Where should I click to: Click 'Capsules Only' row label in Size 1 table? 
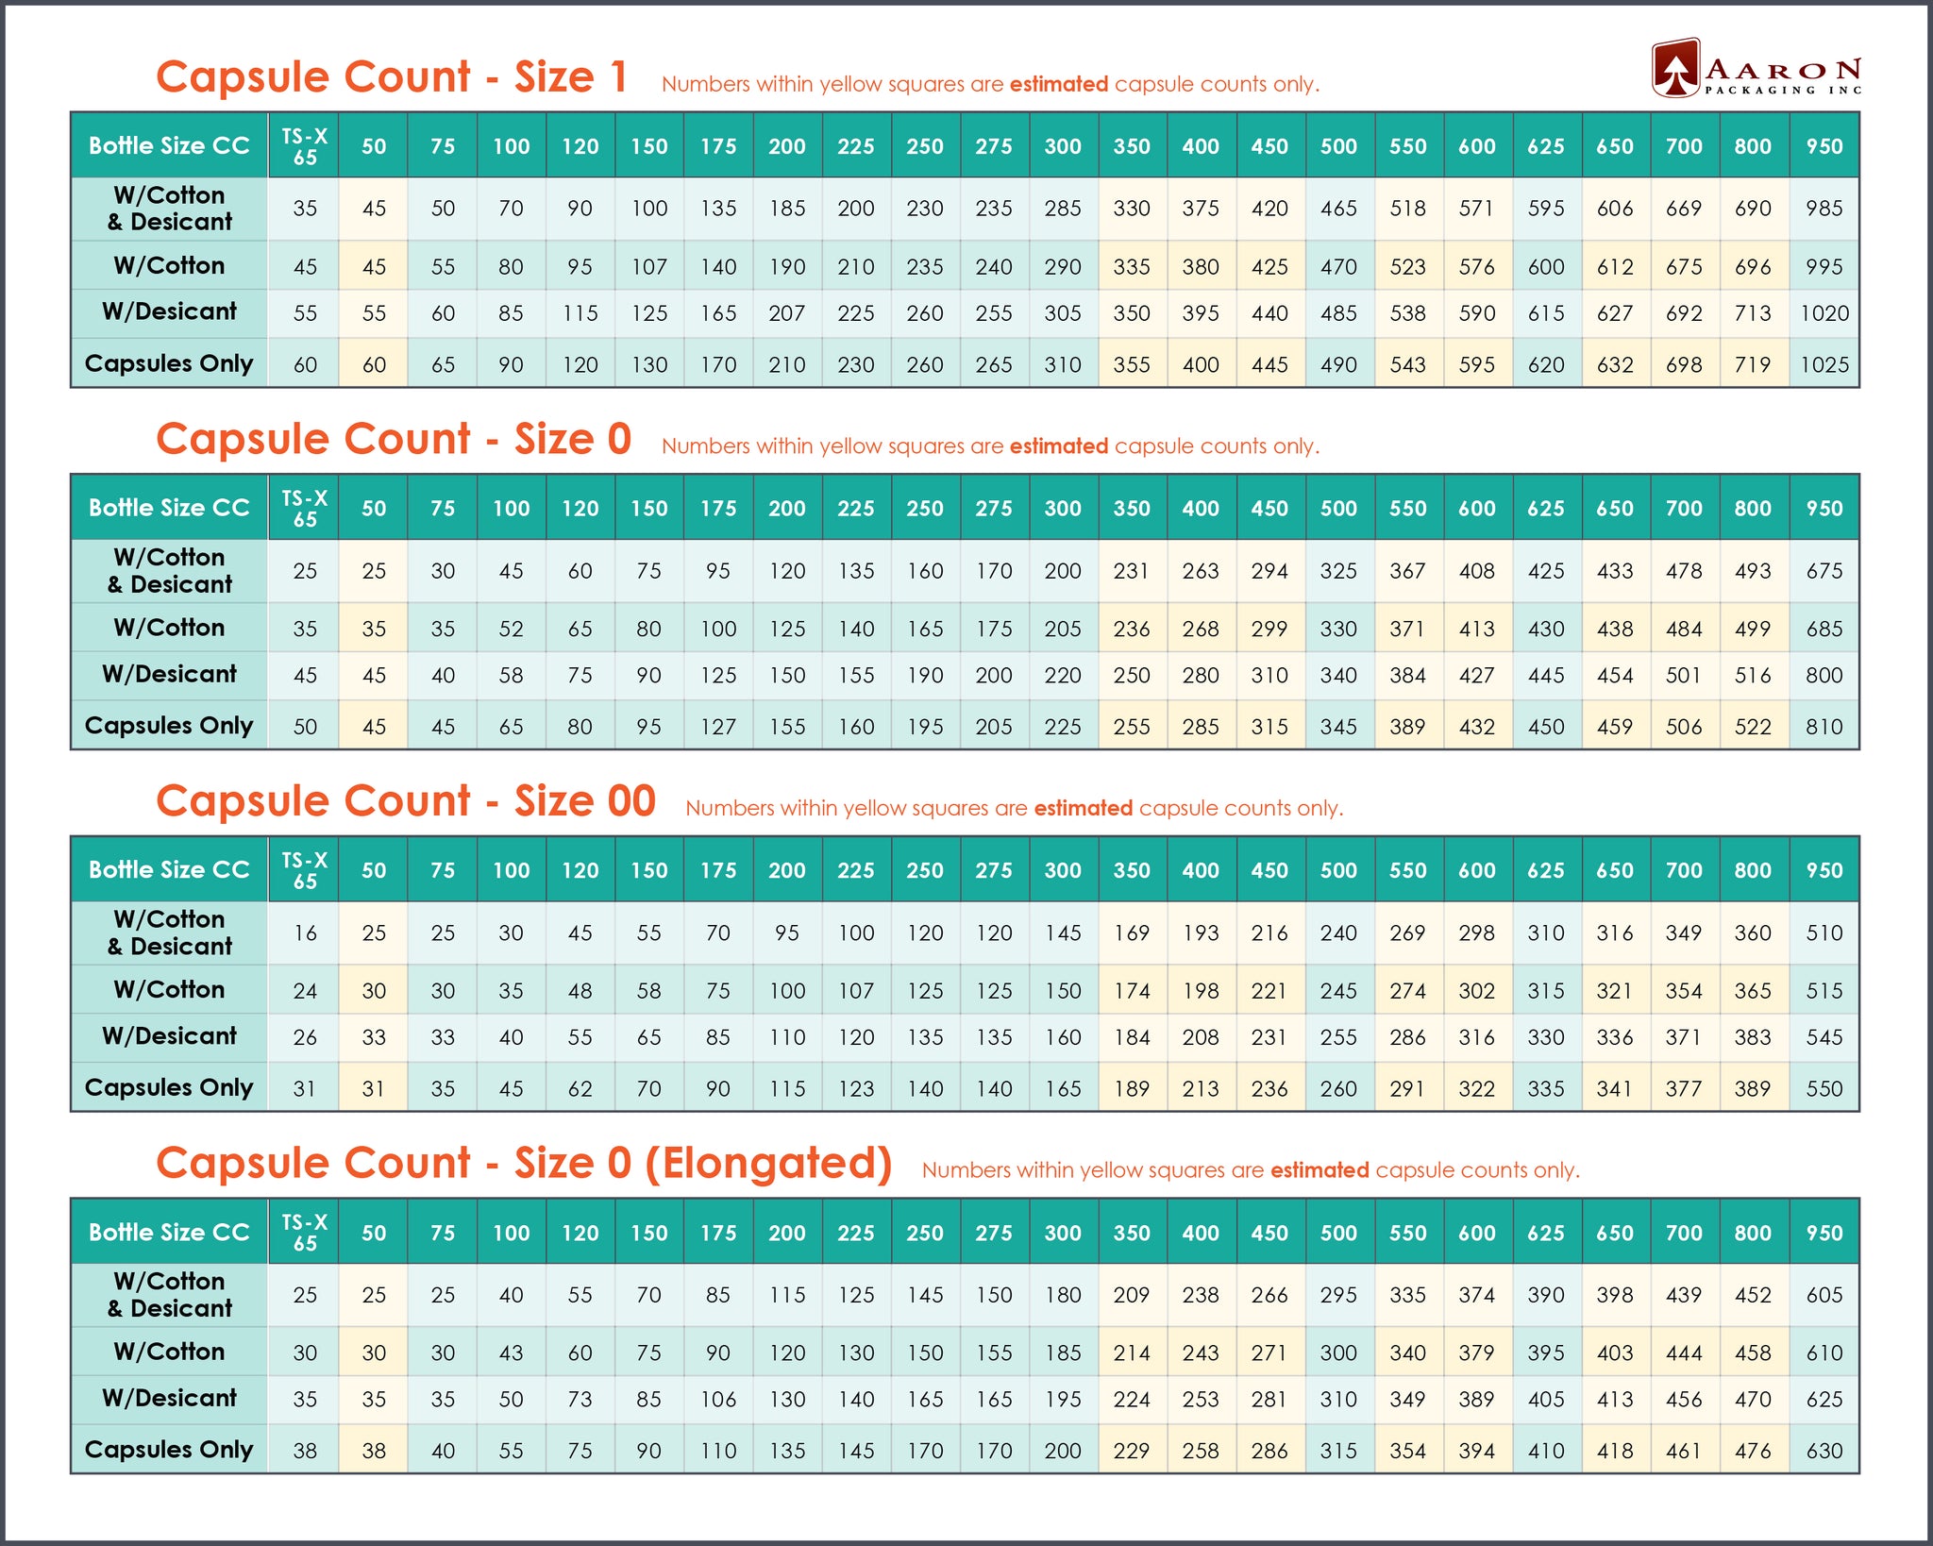[169, 363]
